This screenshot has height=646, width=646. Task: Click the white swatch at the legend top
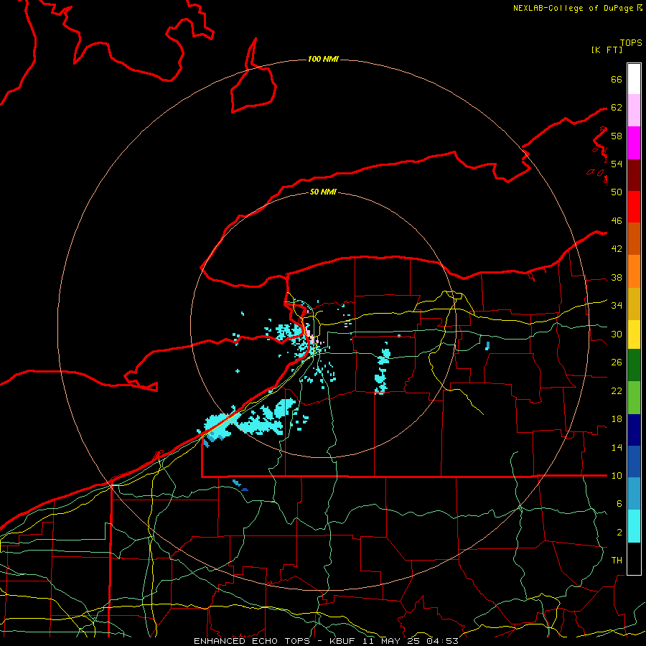634,79
